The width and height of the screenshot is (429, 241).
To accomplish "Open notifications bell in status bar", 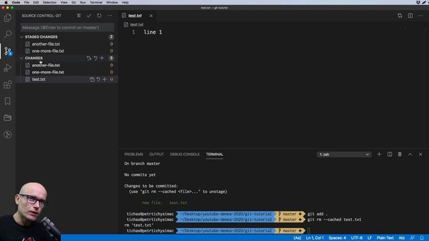I will pyautogui.click(x=422, y=238).
